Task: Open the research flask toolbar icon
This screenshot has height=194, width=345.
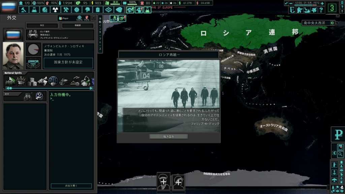Action: [x=34, y=10]
